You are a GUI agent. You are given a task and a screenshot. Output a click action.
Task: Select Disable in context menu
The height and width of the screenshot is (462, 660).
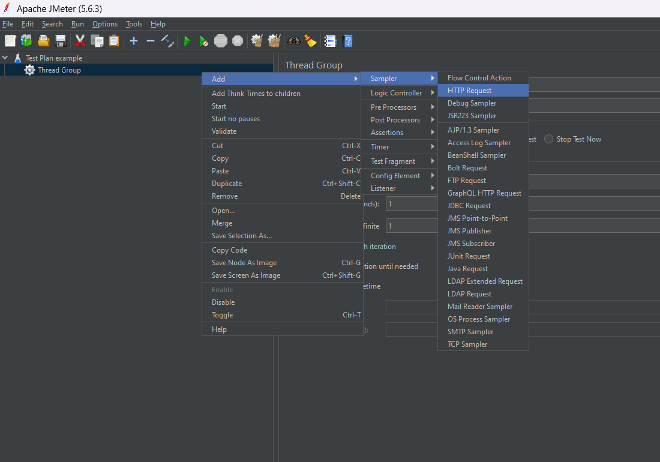[x=282, y=302]
